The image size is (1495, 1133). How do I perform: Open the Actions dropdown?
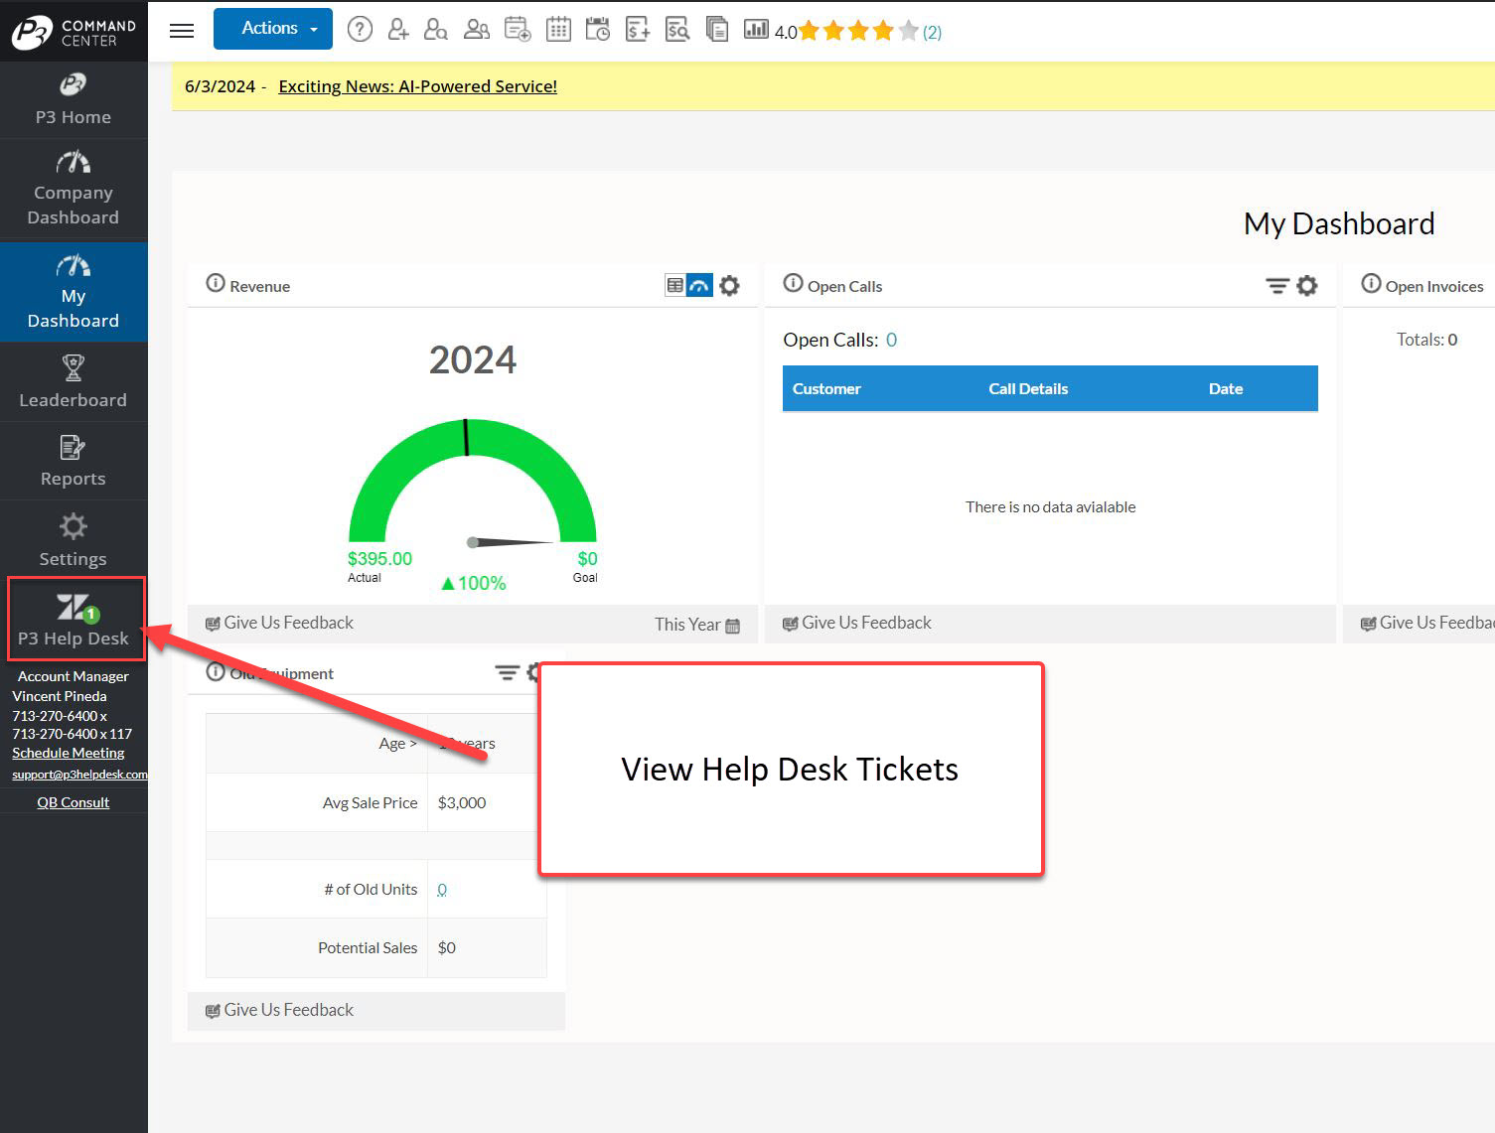[x=273, y=29]
